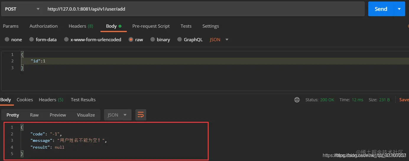The width and height of the screenshot is (409, 161).
Task: Select the none body type radio
Action: (x=7, y=39)
